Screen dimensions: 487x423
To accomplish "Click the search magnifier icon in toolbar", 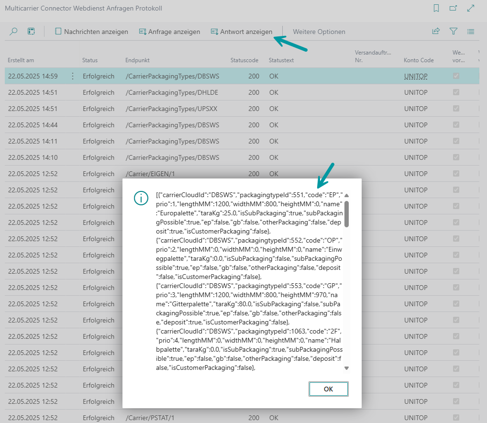I will [13, 32].
